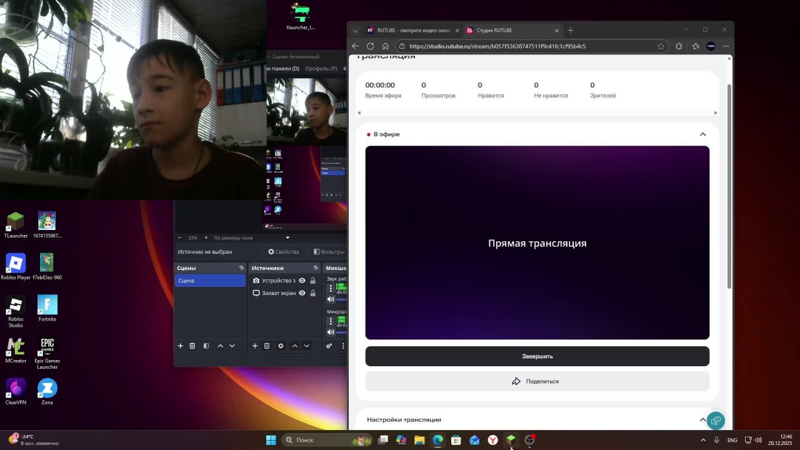Move scene up in OBS Сцены panel

220,346
